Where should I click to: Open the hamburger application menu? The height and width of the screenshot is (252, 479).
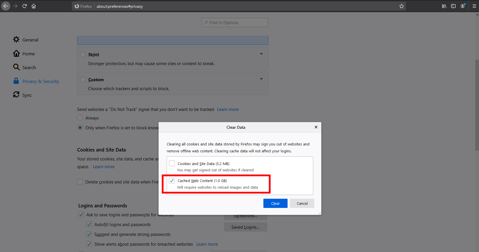coord(474,6)
